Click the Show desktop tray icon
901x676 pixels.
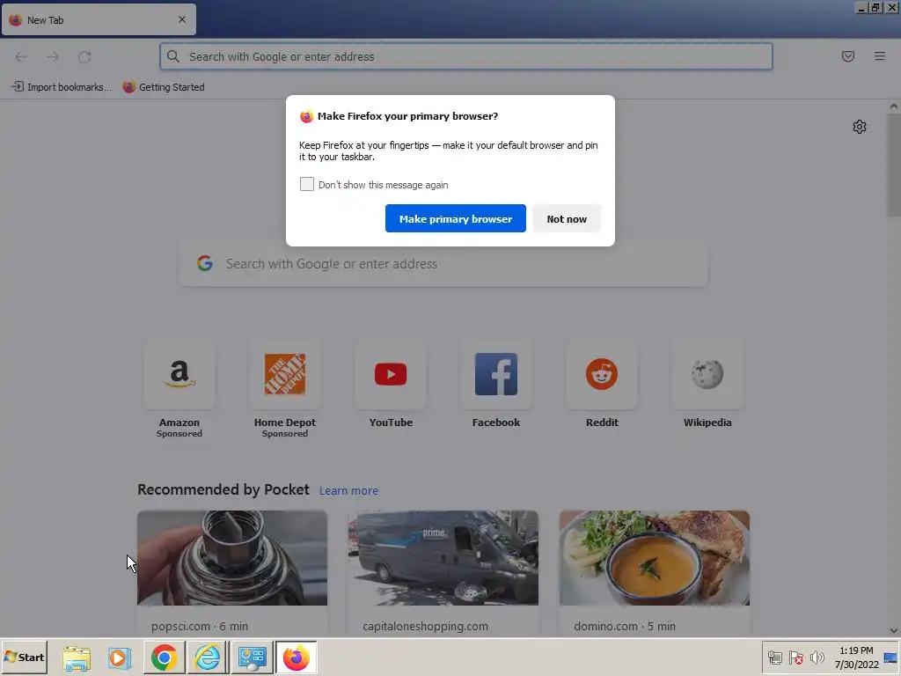click(890, 658)
